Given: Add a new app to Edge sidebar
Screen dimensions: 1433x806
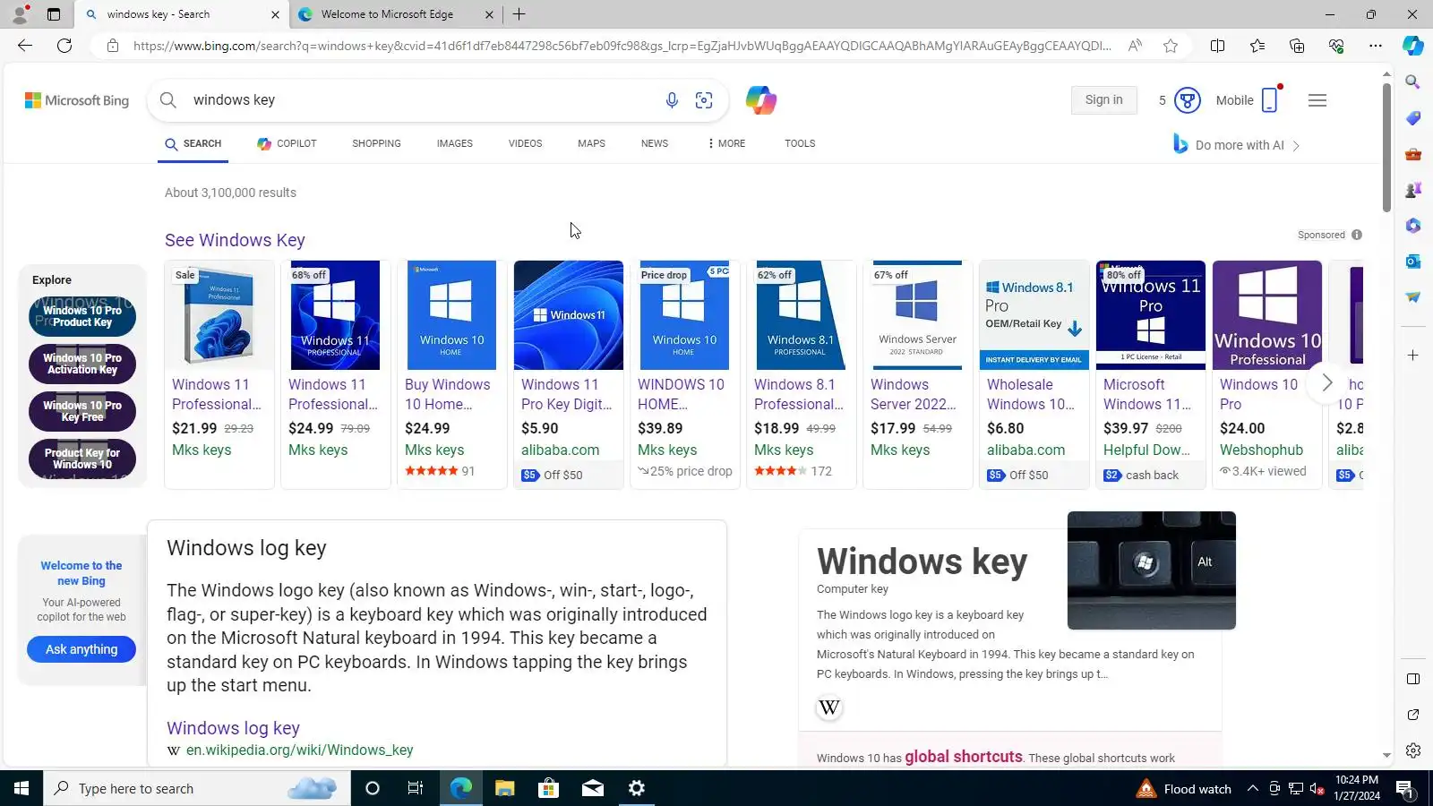Looking at the screenshot, I should (1413, 356).
